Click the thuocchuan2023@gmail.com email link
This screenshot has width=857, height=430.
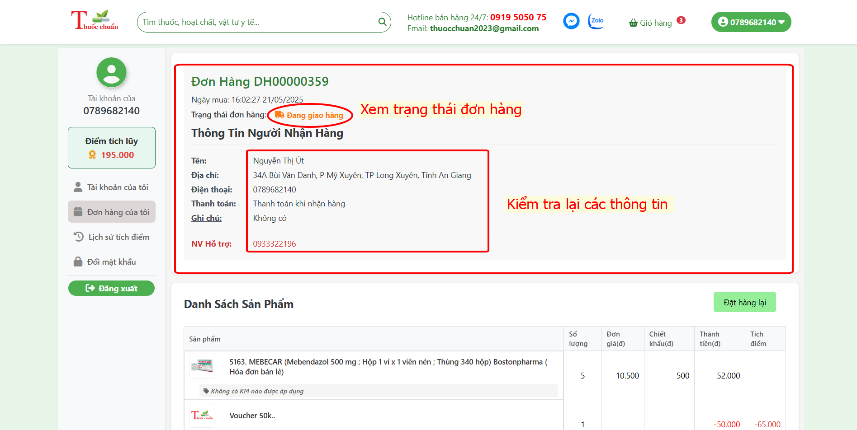click(x=484, y=28)
